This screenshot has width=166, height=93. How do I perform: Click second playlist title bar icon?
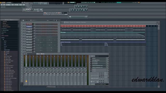[63, 22]
